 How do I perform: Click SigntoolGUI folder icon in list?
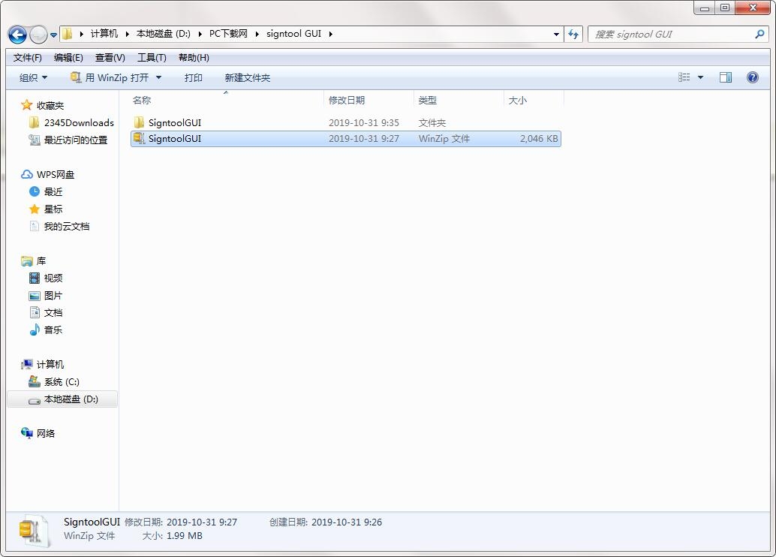pyautogui.click(x=139, y=122)
